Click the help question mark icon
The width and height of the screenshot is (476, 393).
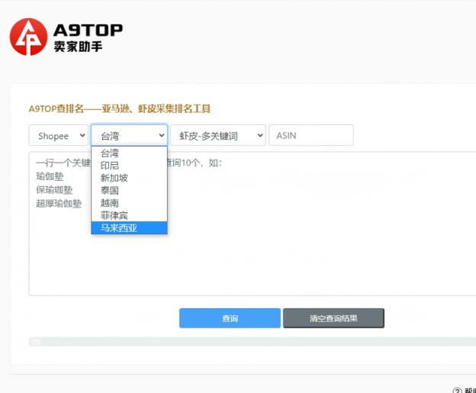point(457,391)
